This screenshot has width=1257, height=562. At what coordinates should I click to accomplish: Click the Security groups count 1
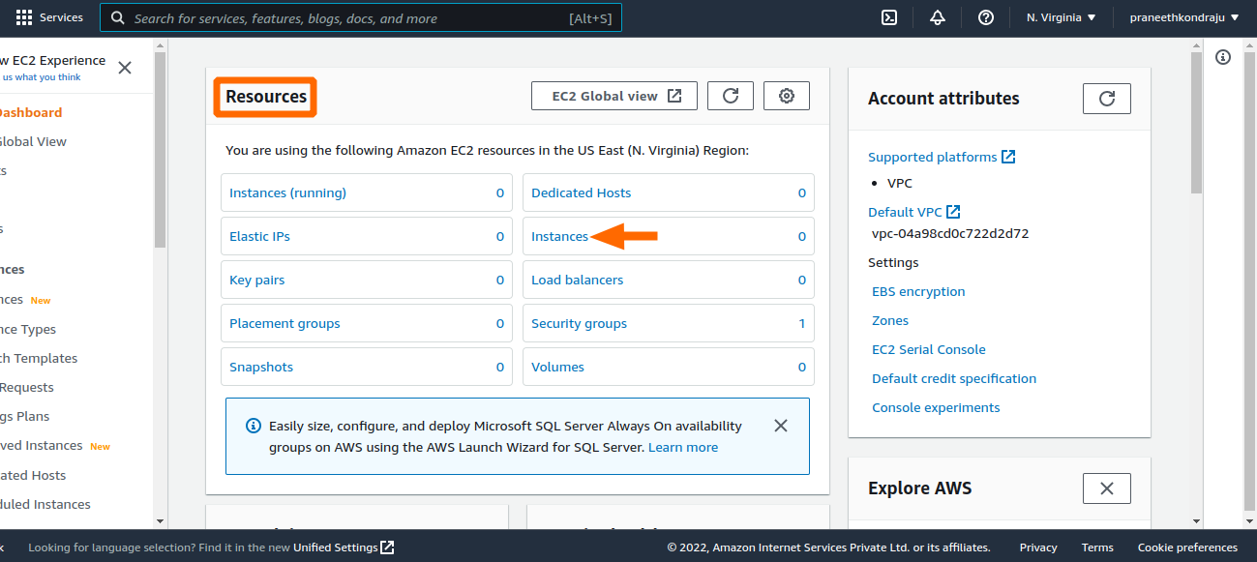coord(801,323)
